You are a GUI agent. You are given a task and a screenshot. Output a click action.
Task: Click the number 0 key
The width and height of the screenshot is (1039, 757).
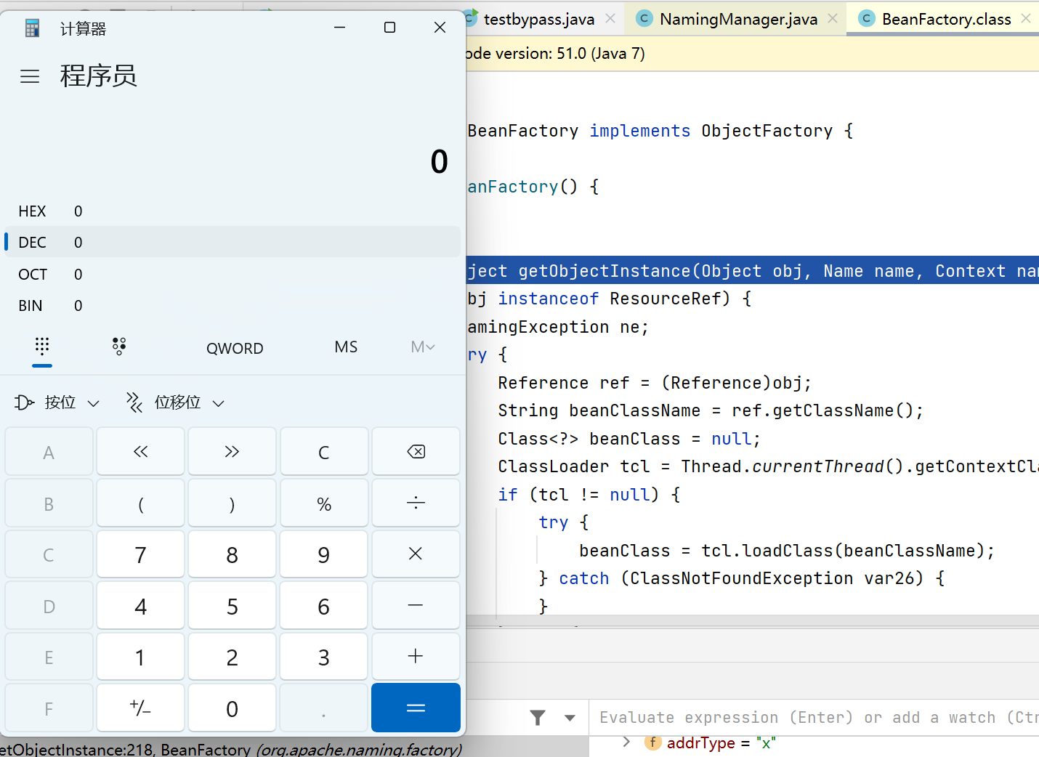(232, 708)
